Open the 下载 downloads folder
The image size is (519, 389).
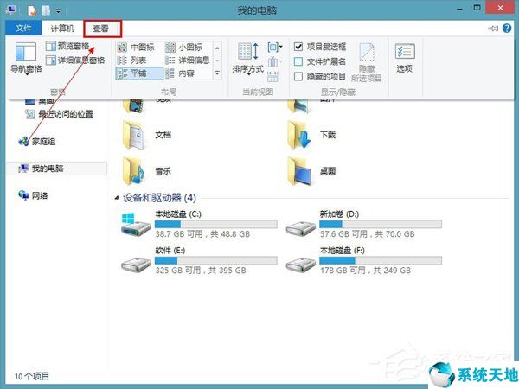tap(311, 135)
